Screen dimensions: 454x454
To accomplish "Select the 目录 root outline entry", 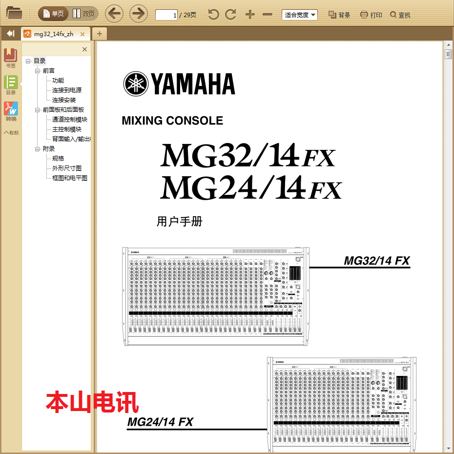I will 40,61.
